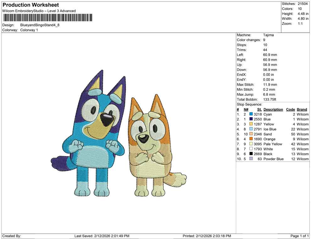Image resolution: width=311 pixels, height=239 pixels.
Task: Sort by the St. column header
Action: (x=259, y=109)
